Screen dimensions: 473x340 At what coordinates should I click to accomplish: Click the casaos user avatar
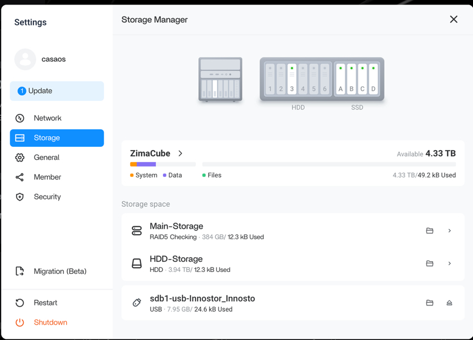25,59
